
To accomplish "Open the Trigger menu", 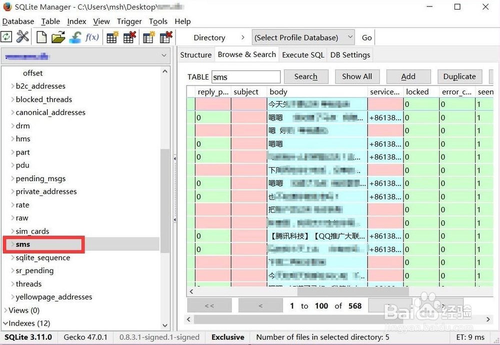I will pos(129,21).
